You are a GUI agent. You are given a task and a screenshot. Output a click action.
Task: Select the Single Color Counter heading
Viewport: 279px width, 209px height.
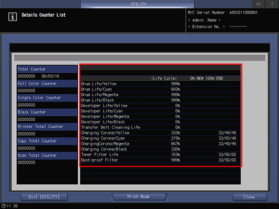tap(47, 98)
